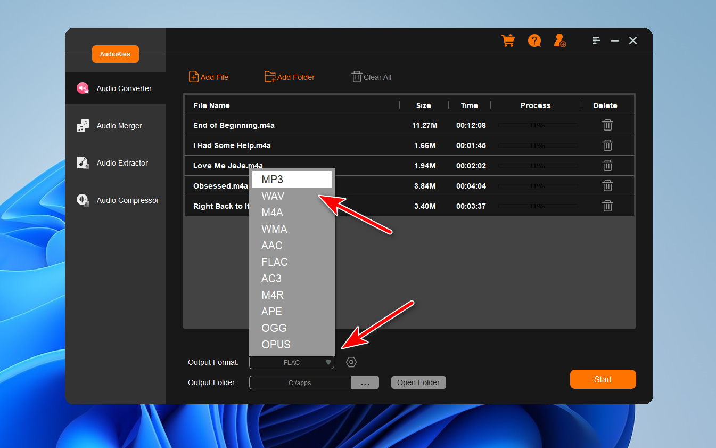Switch to Audio Merger tab

pos(119,126)
